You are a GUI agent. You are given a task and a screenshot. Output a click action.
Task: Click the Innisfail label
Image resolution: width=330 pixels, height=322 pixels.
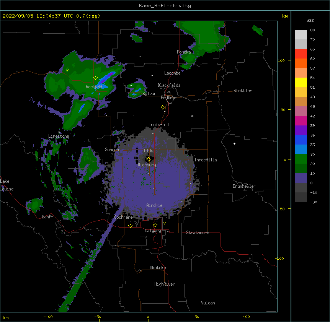click(159, 125)
